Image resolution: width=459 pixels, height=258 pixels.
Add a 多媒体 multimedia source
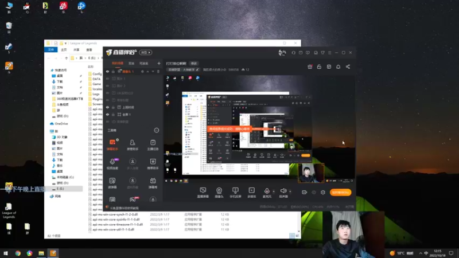[251, 193]
